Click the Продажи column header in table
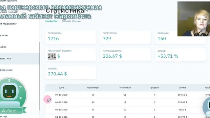The width and height of the screenshot is (210, 118). [154, 88]
